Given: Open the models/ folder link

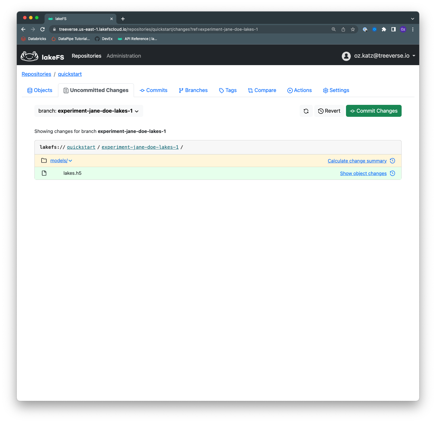Looking at the screenshot, I should [x=59, y=161].
